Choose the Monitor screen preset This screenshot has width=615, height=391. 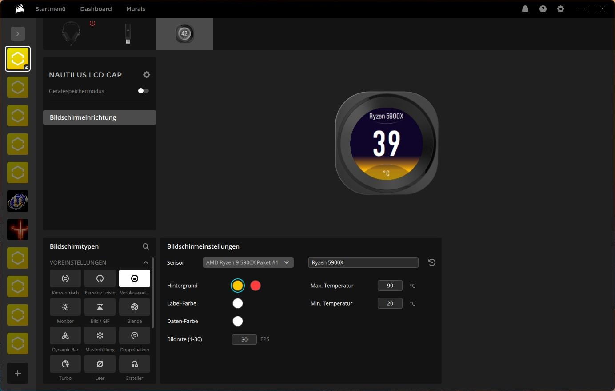[x=65, y=307]
